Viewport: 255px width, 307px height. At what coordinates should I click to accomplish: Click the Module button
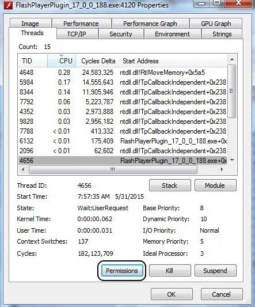[215, 185]
